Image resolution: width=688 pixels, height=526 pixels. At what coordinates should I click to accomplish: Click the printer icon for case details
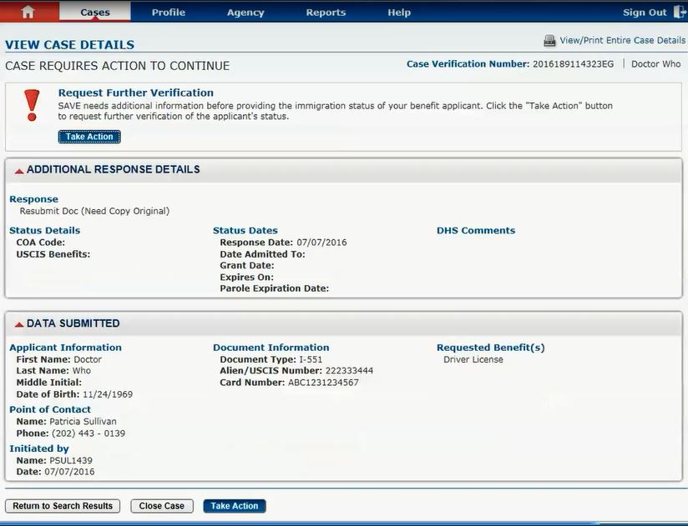[549, 41]
